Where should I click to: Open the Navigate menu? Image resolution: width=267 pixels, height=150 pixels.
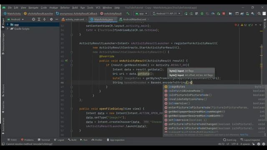(x=33, y=7)
